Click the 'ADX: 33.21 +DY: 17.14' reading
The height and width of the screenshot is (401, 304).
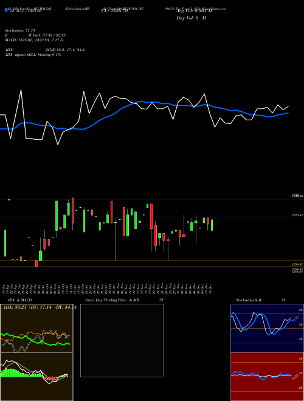[28, 307]
